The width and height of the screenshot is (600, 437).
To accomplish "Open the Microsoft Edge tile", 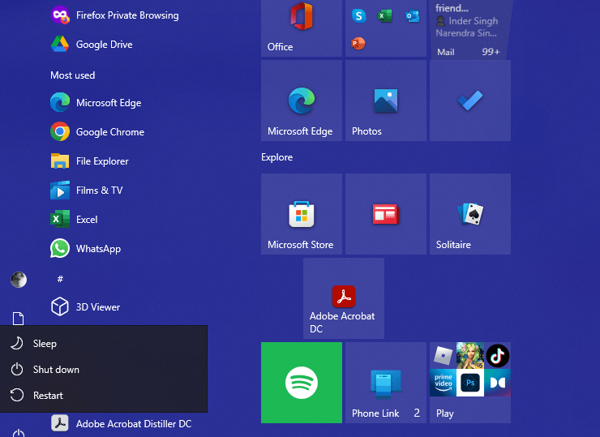I will click(x=302, y=101).
